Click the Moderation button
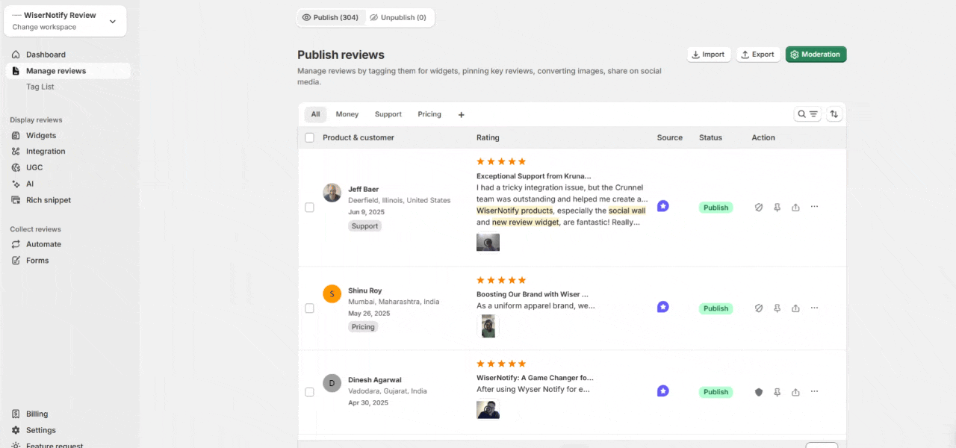The width and height of the screenshot is (956, 448). [x=816, y=55]
